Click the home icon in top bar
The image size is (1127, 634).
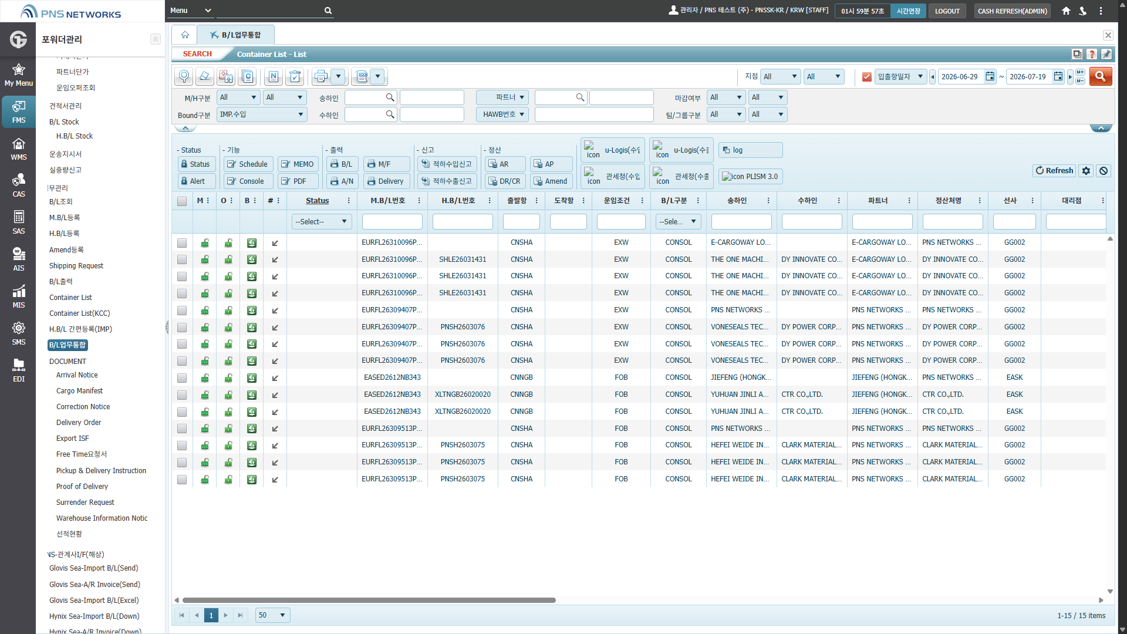click(1066, 11)
